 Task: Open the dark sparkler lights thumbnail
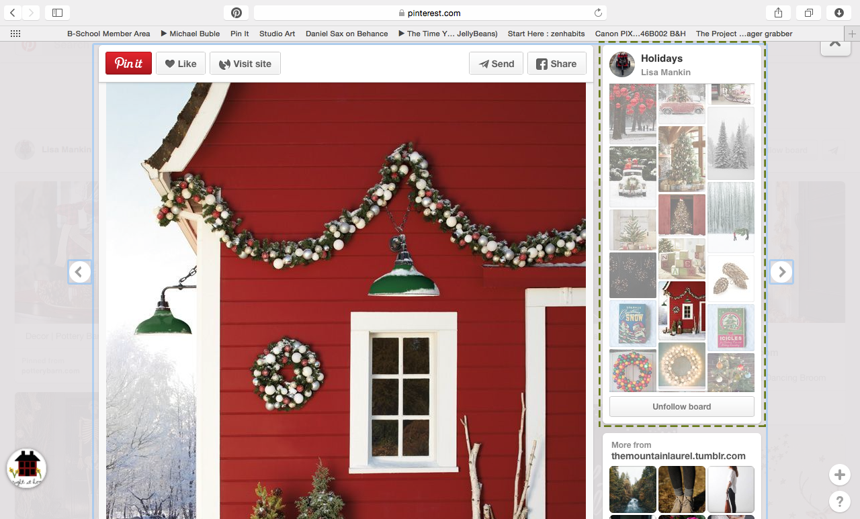click(633, 275)
